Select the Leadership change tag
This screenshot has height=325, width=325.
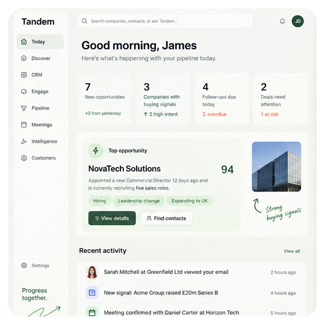pos(139,201)
